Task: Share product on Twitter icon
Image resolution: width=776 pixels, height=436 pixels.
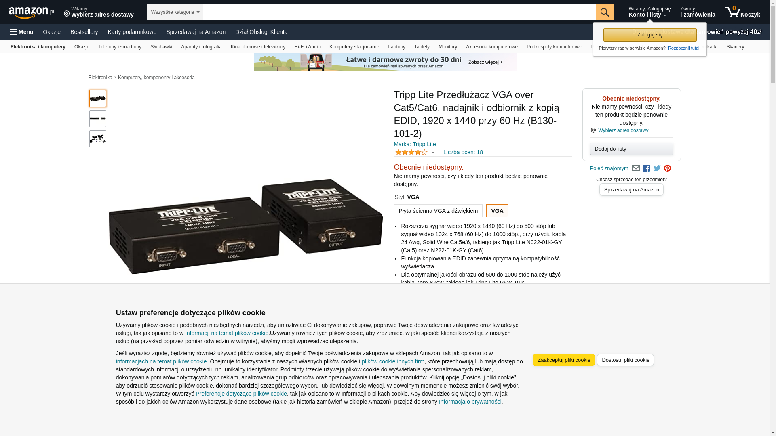Action: click(657, 168)
